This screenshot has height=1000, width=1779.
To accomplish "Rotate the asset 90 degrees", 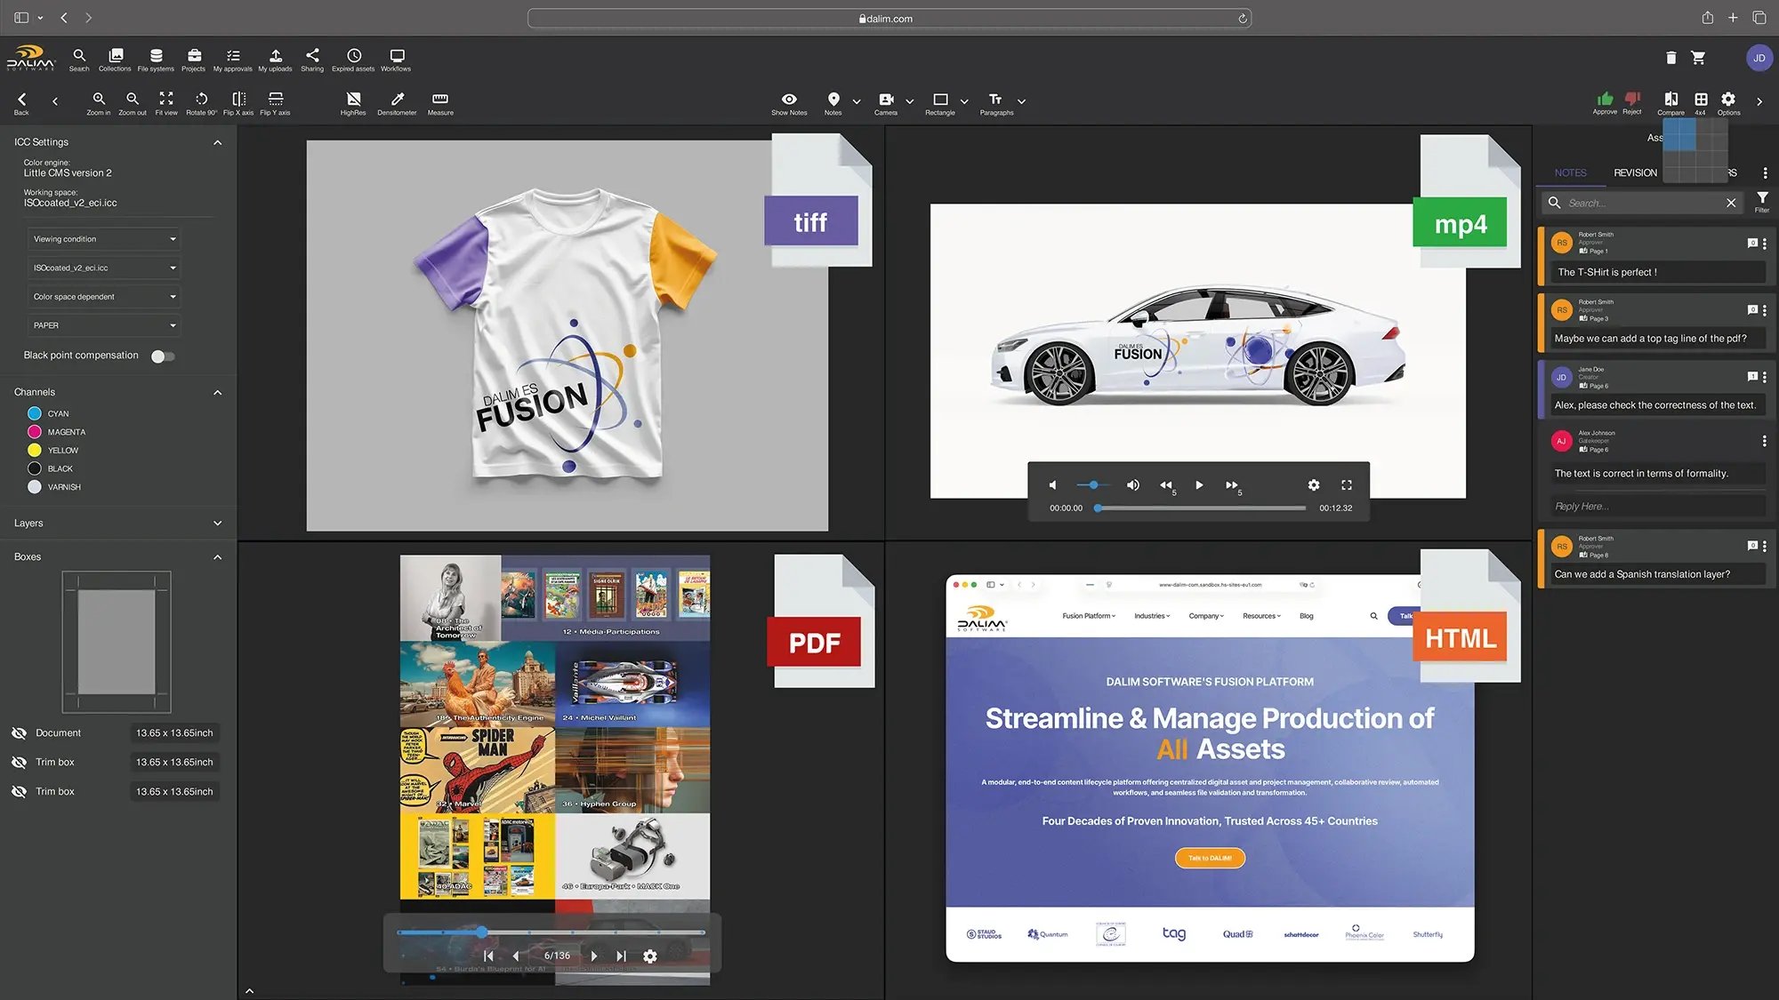I will (x=201, y=103).
